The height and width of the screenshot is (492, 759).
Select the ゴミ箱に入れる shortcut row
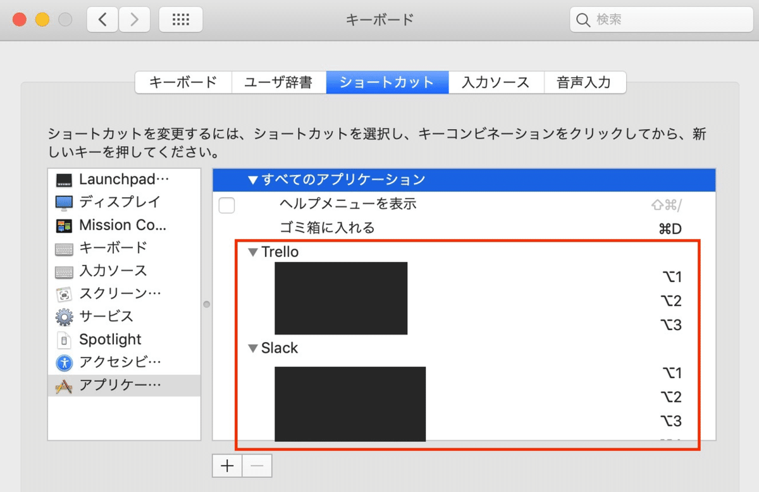(464, 228)
